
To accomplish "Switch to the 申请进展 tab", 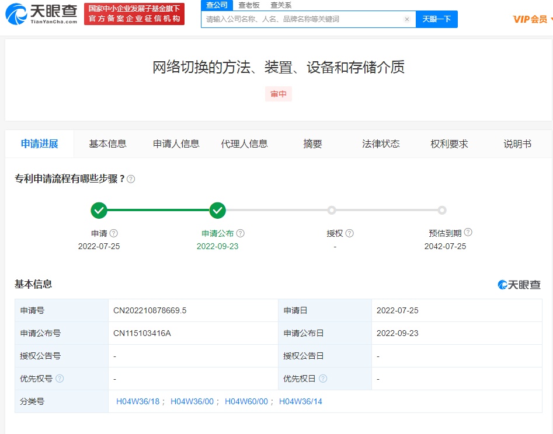I will pyautogui.click(x=40, y=143).
